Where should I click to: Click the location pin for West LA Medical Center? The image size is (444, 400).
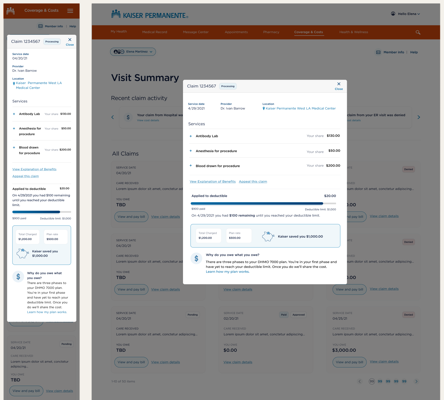click(x=264, y=108)
